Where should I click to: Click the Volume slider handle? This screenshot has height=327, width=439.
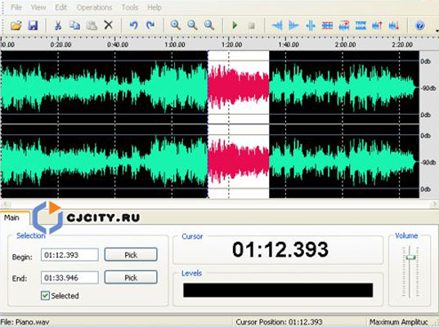(x=410, y=257)
